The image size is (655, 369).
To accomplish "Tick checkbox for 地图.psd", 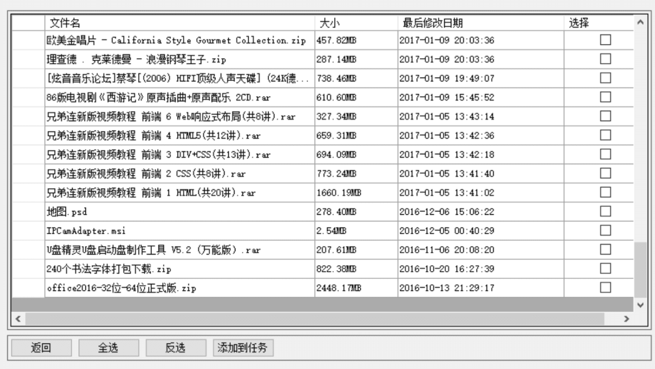I will pyautogui.click(x=605, y=211).
